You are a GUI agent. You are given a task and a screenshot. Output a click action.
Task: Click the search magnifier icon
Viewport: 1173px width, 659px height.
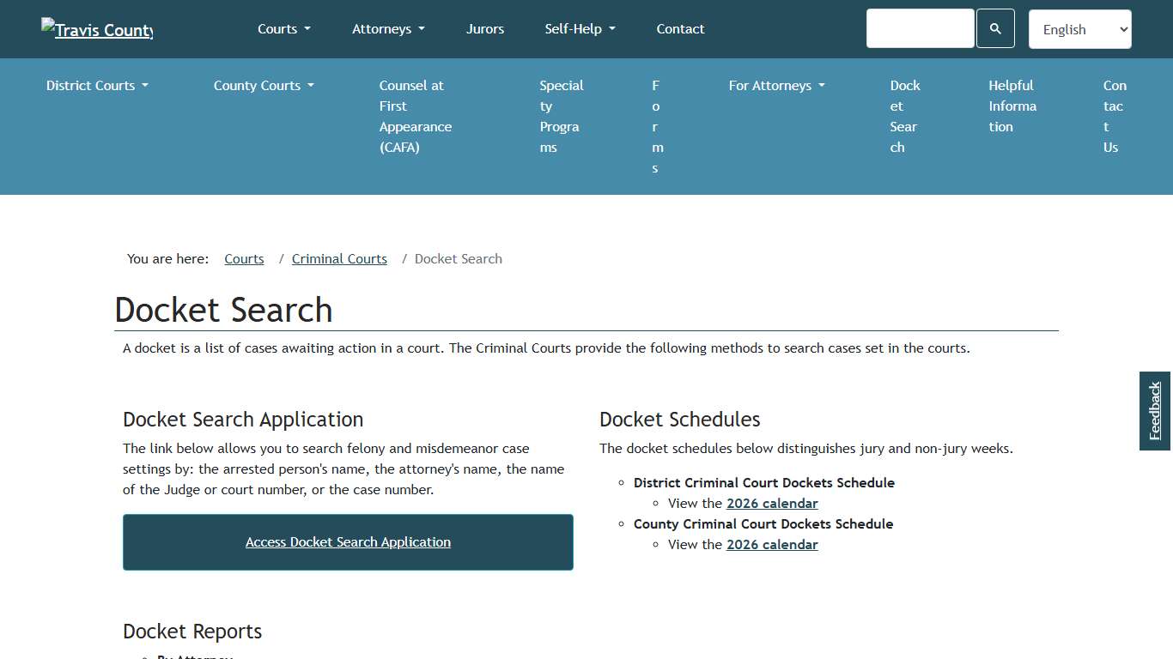tap(995, 28)
